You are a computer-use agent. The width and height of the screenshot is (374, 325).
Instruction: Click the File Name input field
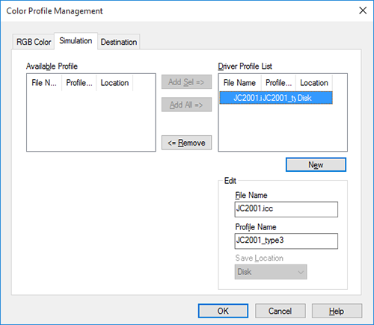point(286,209)
